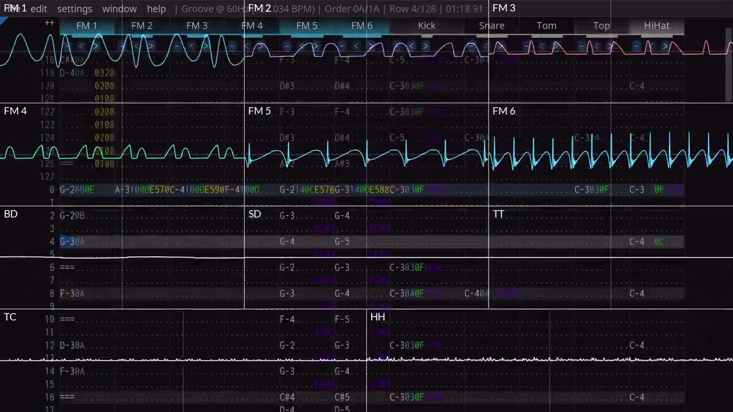Select the 'A-3' note in row 0
This screenshot has height=412, width=733.
122,189
